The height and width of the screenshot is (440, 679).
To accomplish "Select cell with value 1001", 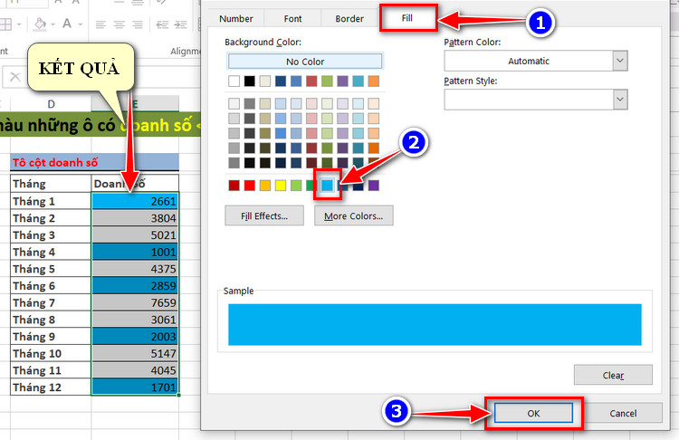I will tap(135, 252).
